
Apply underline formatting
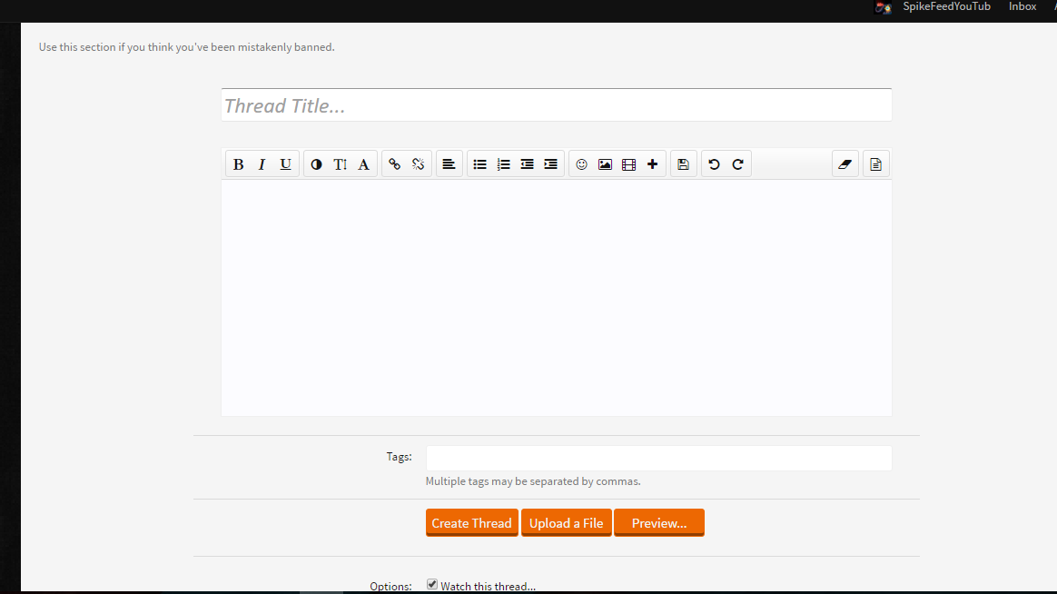click(286, 163)
